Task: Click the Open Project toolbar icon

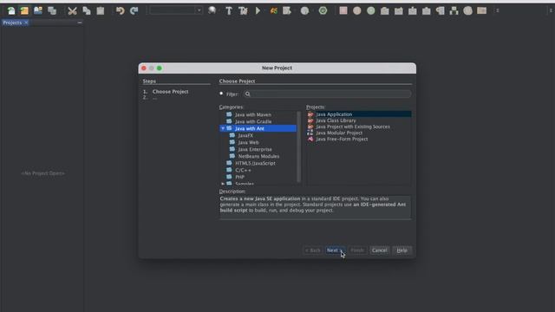Action: pos(38,10)
